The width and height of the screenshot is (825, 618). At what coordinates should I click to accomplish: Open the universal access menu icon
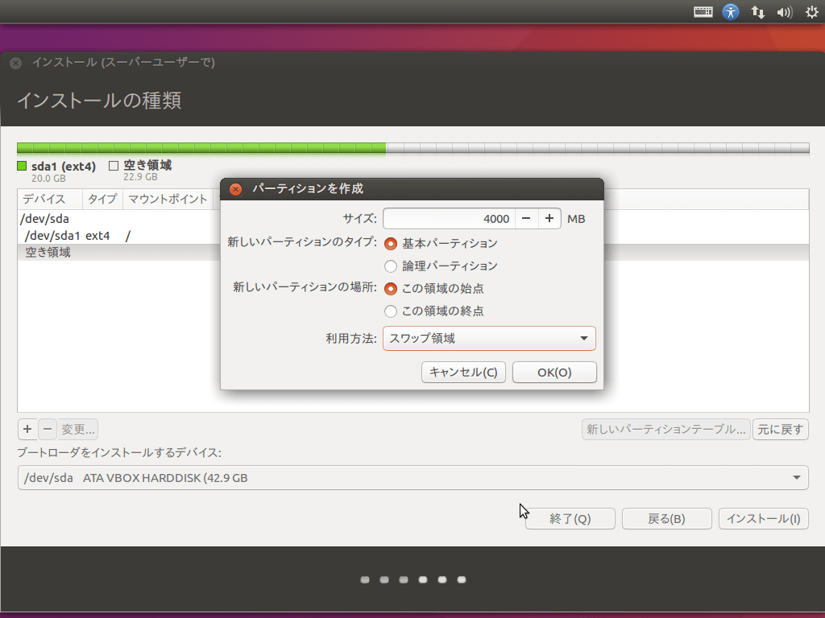730,11
